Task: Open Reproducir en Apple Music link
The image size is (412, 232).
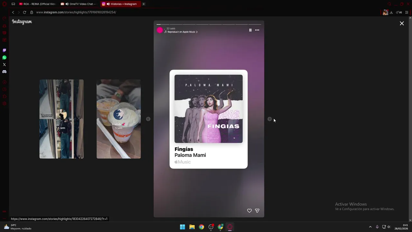Action: click(181, 32)
